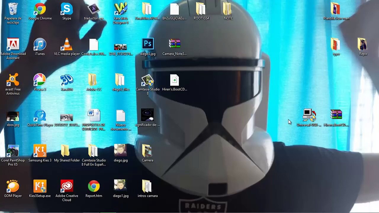Select the Repix archive icon

[363, 44]
